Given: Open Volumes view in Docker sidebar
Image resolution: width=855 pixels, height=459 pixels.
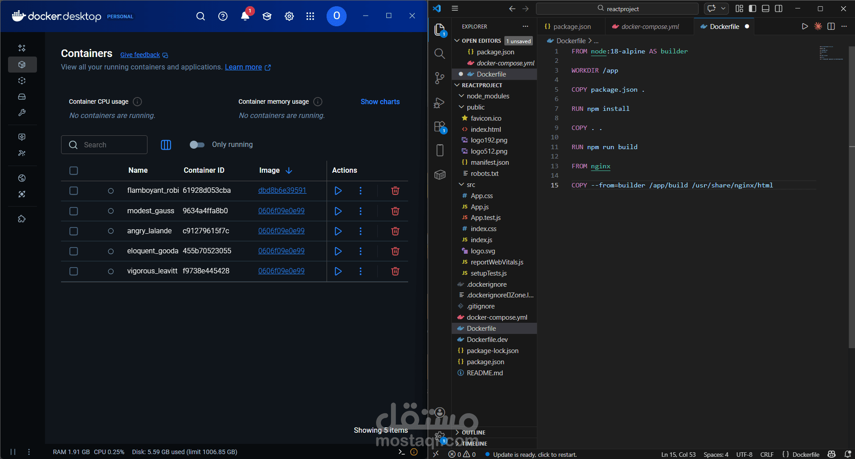Looking at the screenshot, I should click(x=22, y=97).
